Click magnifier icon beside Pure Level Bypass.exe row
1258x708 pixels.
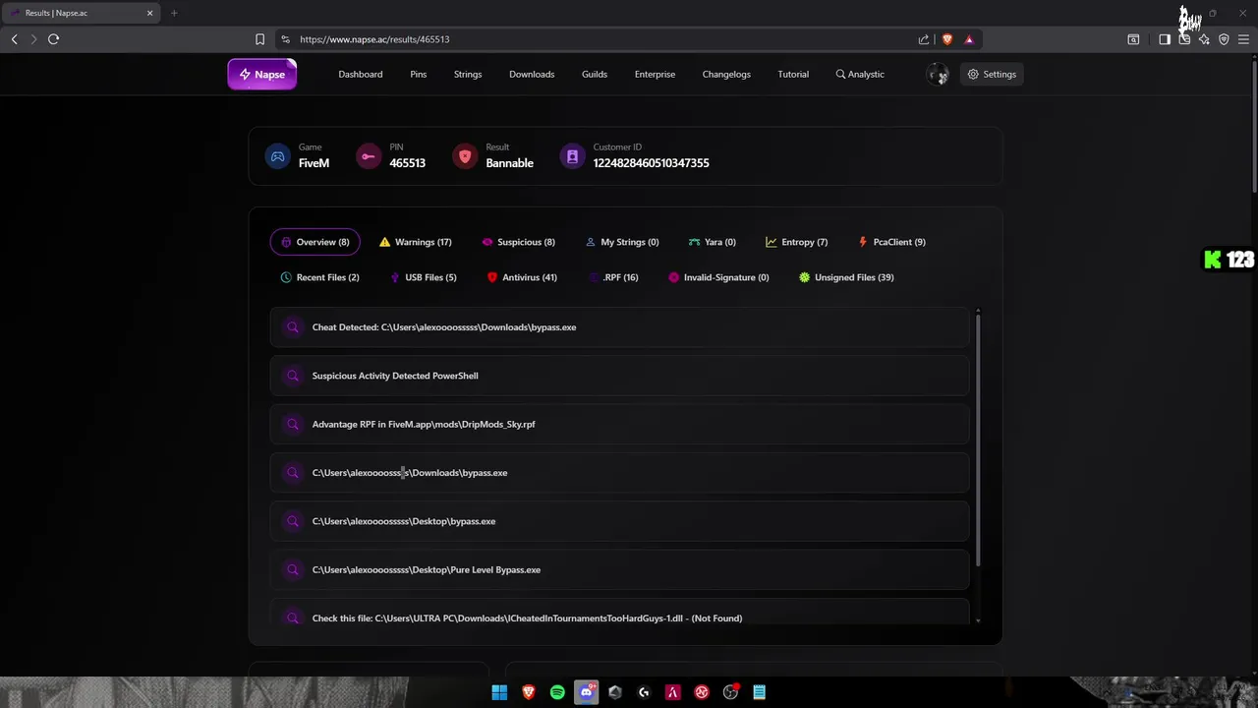point(292,569)
